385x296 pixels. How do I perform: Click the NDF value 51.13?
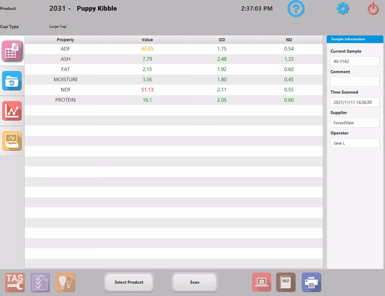[147, 90]
